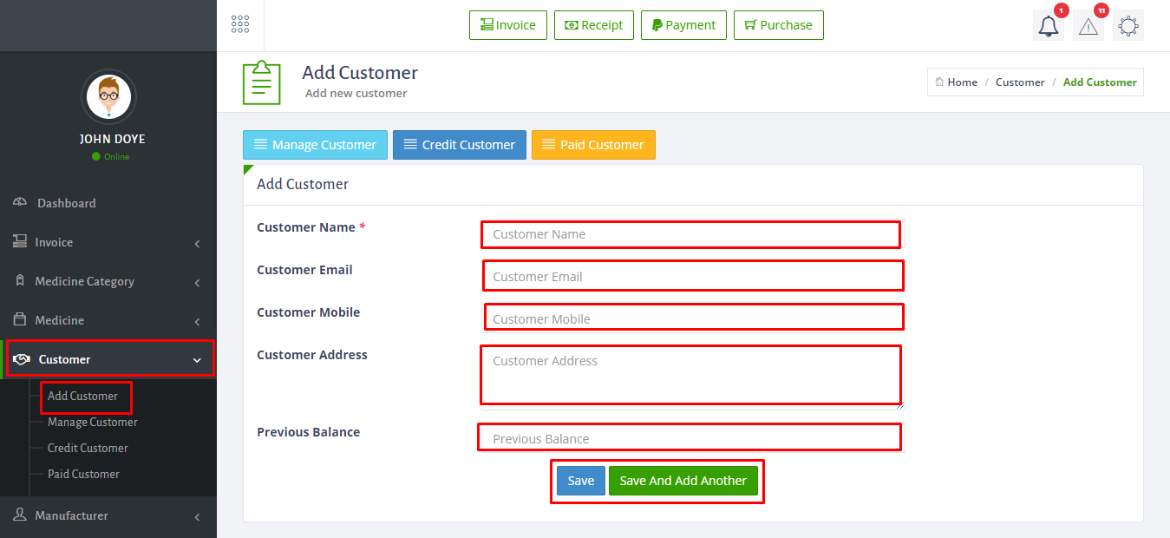Expand the Medicine menu chevron

pyautogui.click(x=197, y=321)
